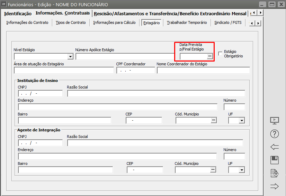Open the Sindicato / FGTS sub-tab

click(228, 23)
